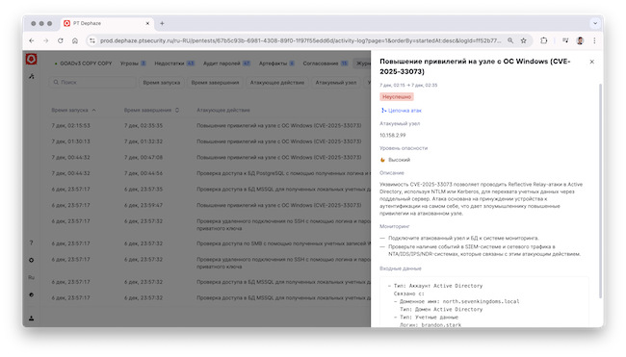Select the row finished 6 дек, 23:57:35
The height and width of the screenshot is (357, 626).
coord(205,190)
